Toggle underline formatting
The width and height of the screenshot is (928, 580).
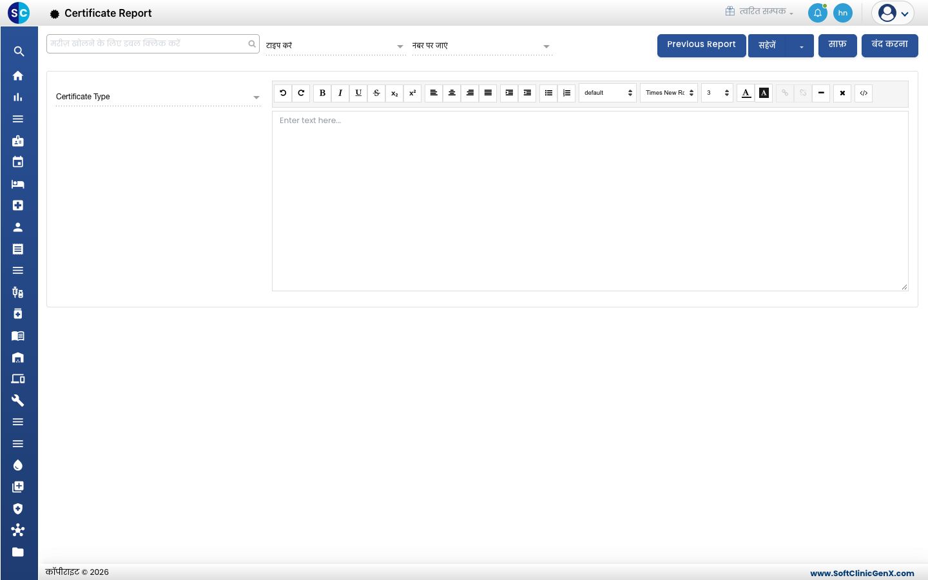coord(358,93)
